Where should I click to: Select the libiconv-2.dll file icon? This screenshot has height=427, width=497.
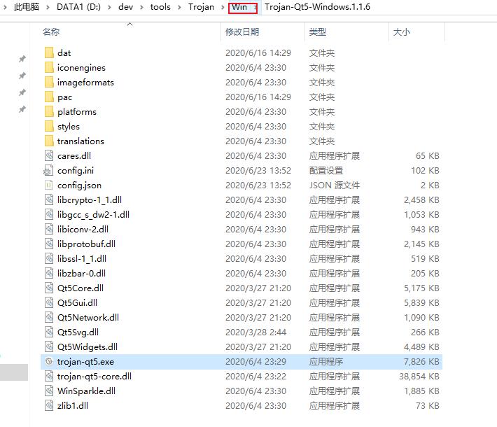click(49, 229)
